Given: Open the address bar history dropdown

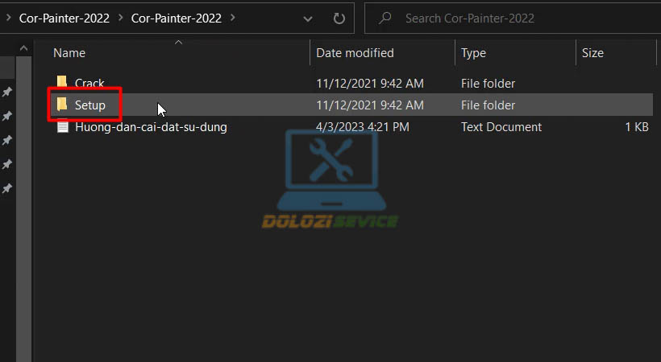Looking at the screenshot, I should tap(309, 18).
